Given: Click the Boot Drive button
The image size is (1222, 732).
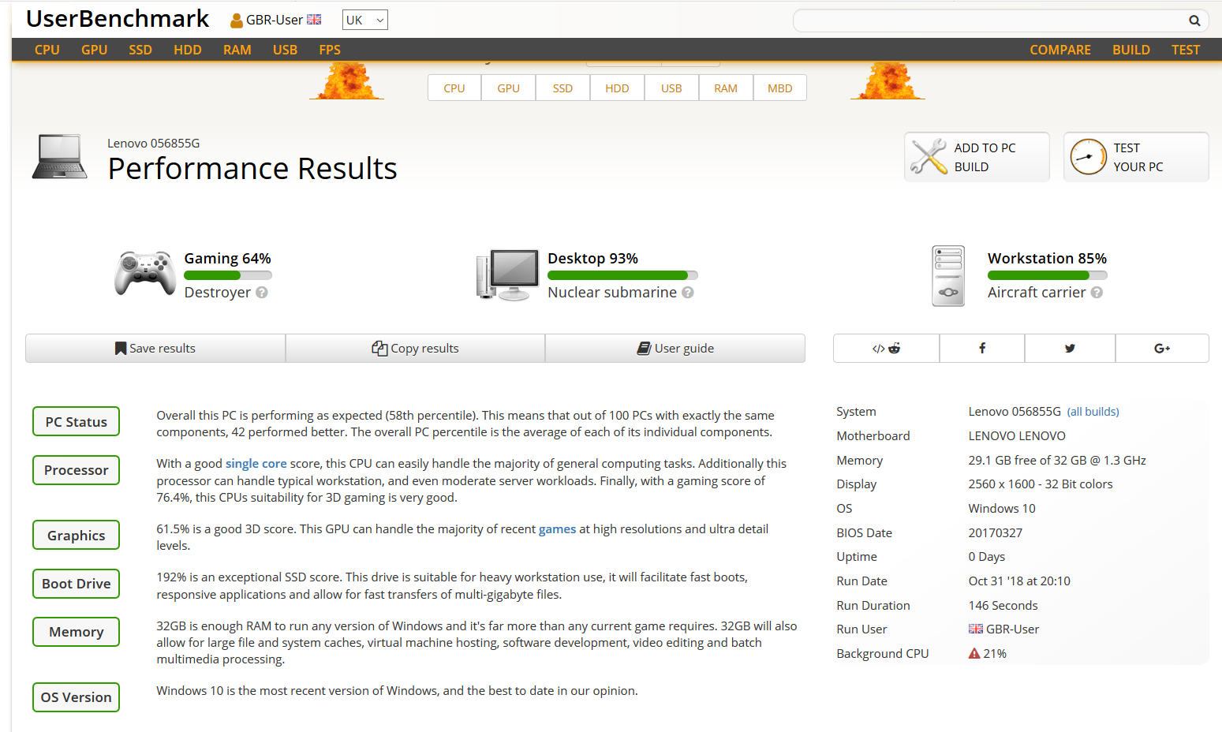Looking at the screenshot, I should [x=76, y=584].
